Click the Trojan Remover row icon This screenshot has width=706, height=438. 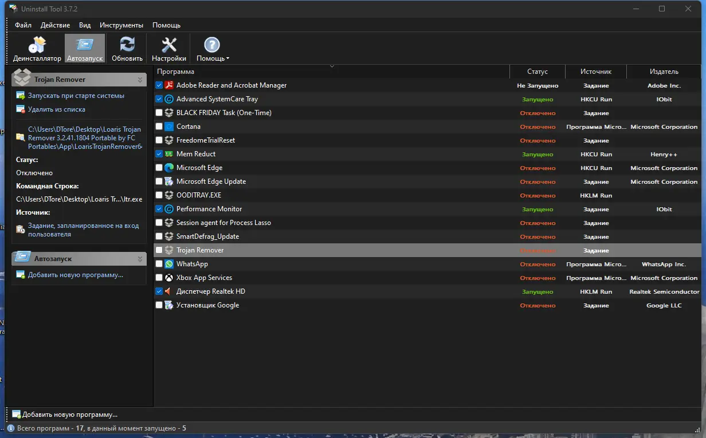[169, 250]
